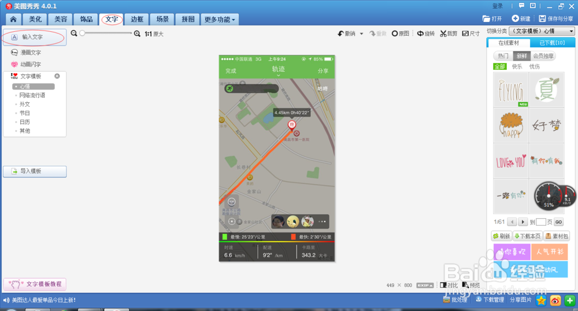578x311 pixels.
Task: Select 节日 category
Action: [x=25, y=113]
